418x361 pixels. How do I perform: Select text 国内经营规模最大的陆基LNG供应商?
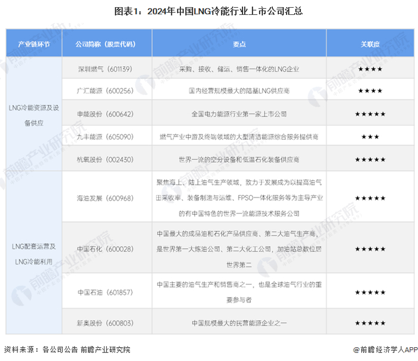(x=239, y=91)
